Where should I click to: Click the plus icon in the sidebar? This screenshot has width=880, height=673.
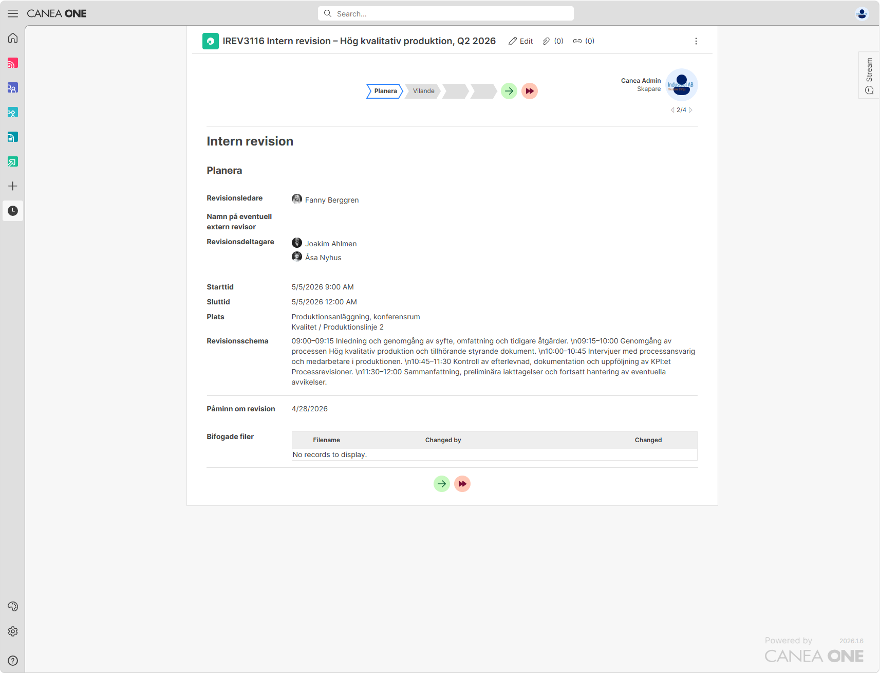[x=13, y=186]
